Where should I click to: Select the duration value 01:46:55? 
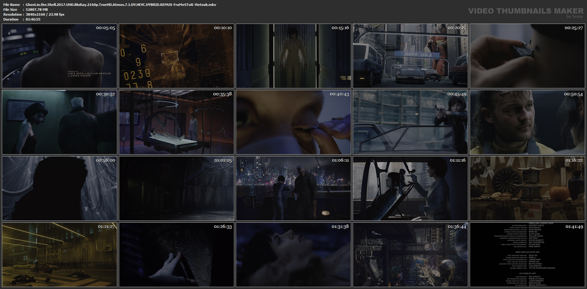point(33,20)
